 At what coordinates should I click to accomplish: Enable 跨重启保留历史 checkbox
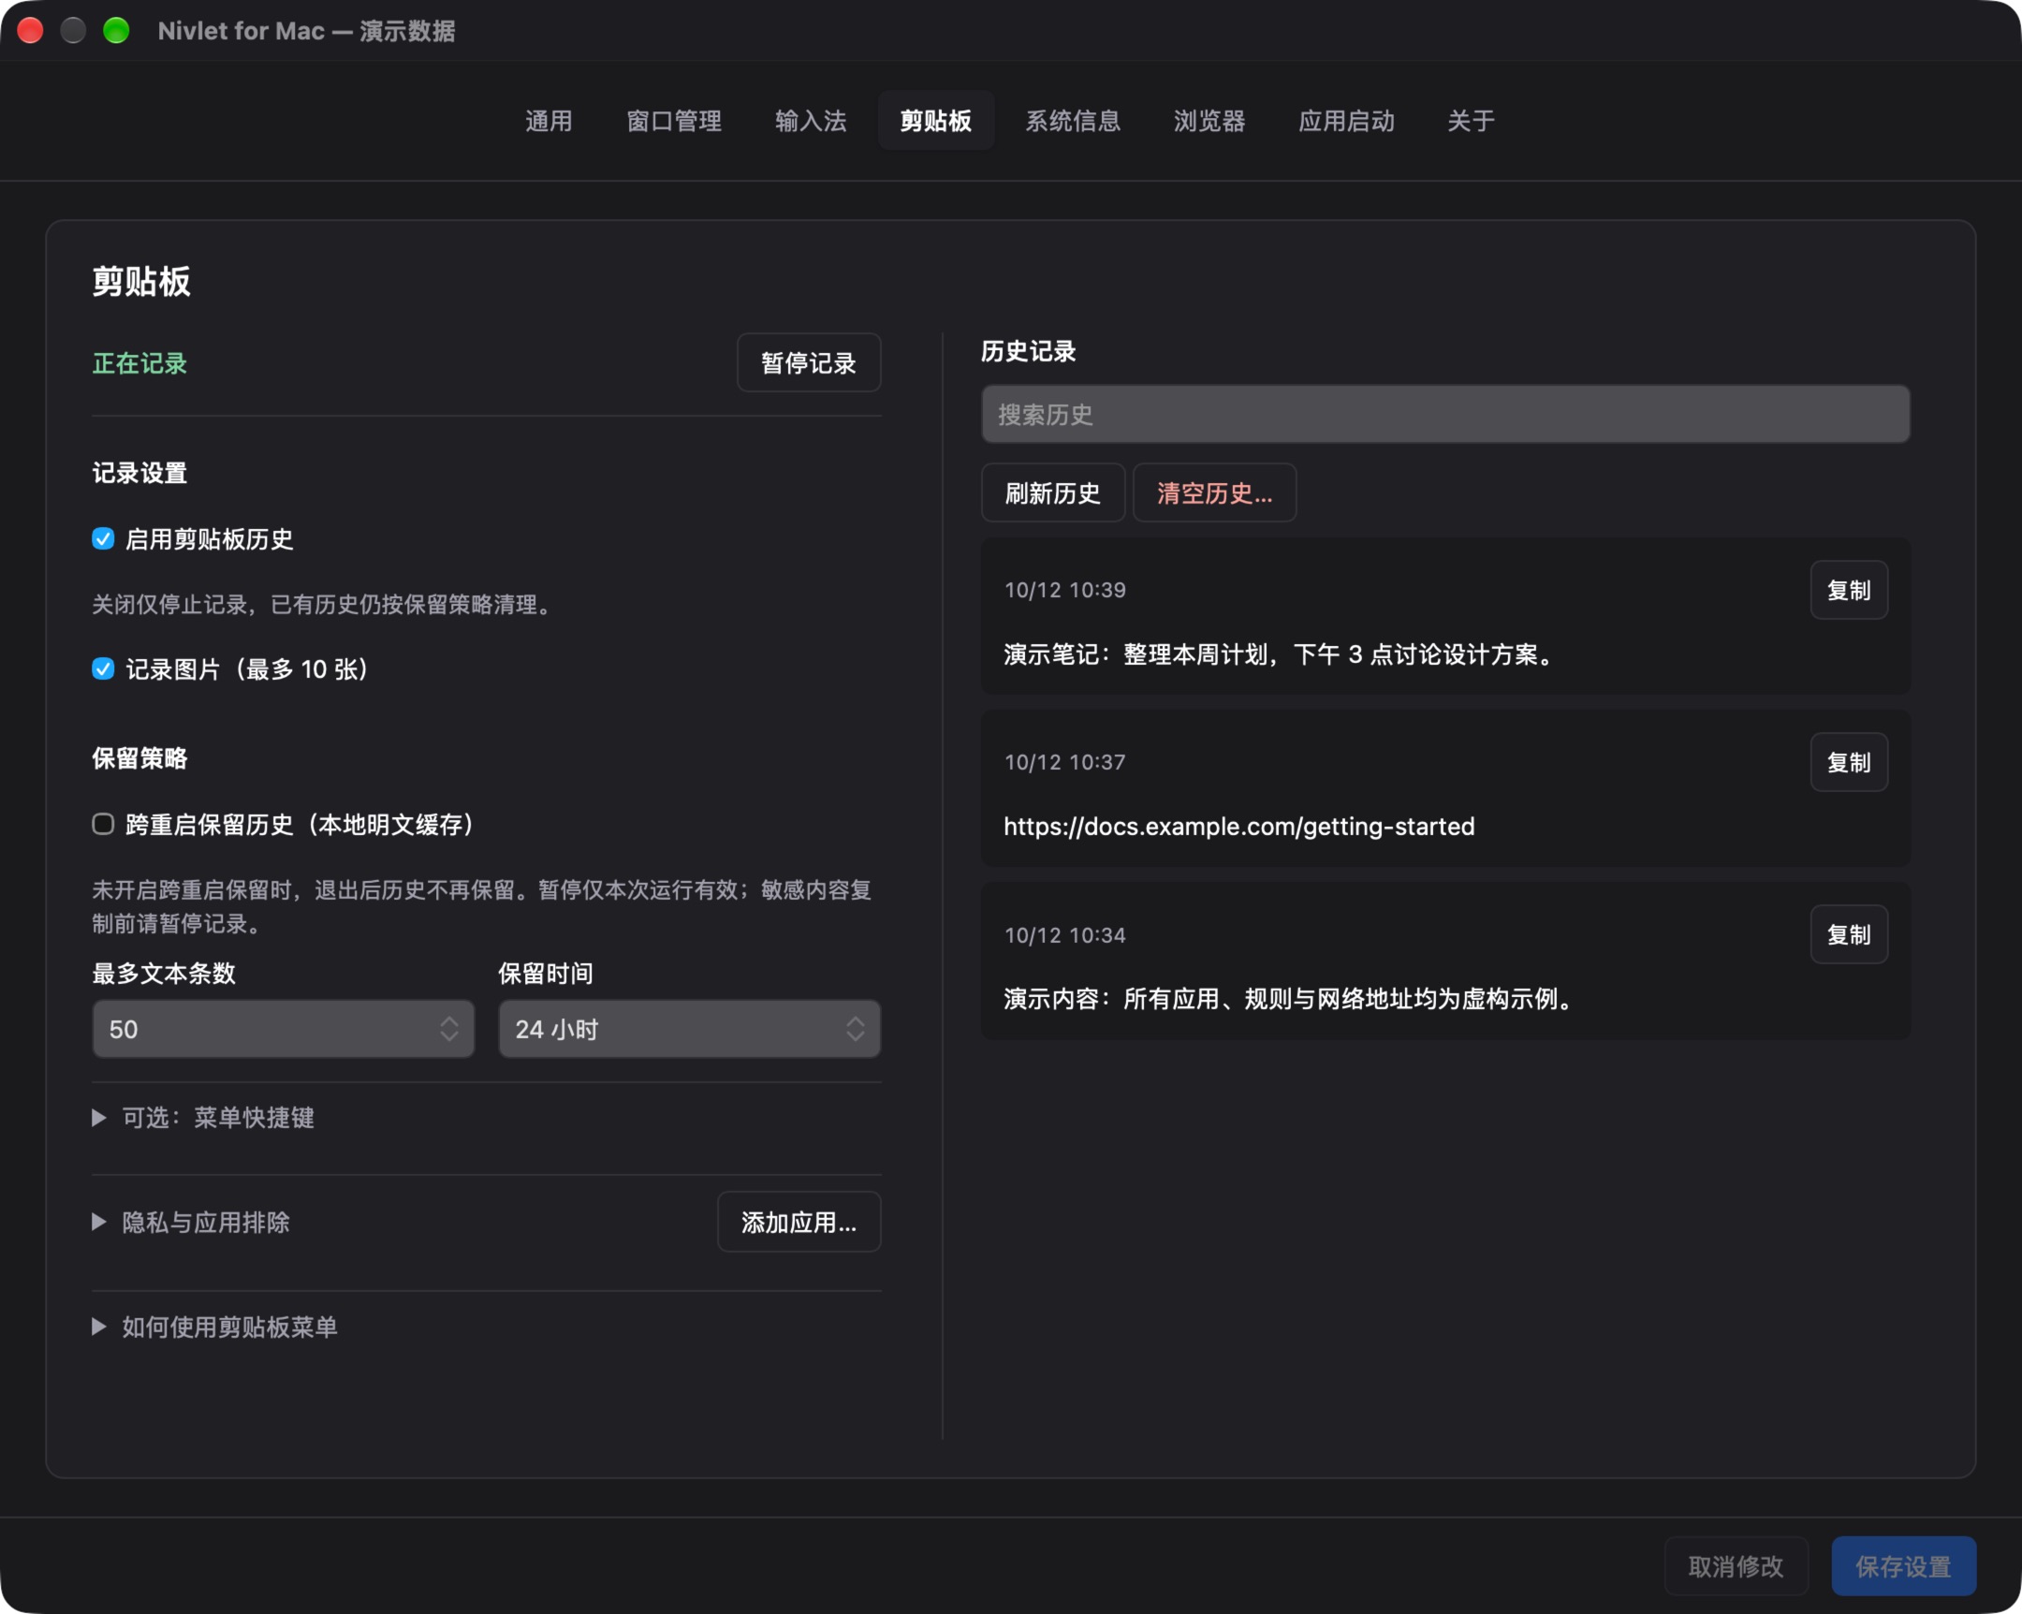point(103,825)
